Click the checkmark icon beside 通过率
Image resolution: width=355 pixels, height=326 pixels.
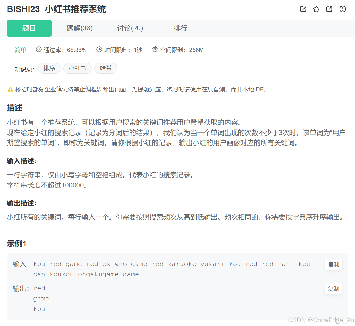39,50
